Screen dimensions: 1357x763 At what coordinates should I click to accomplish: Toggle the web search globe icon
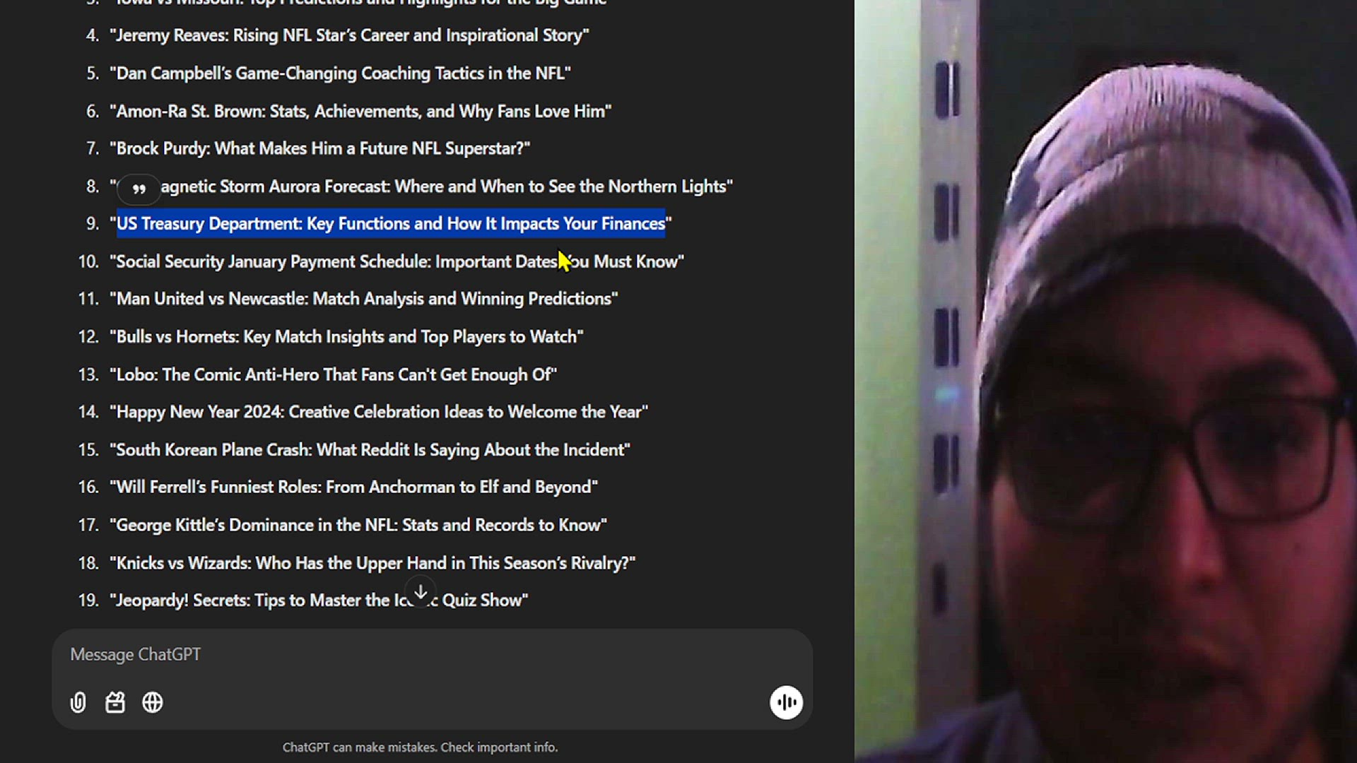153,702
